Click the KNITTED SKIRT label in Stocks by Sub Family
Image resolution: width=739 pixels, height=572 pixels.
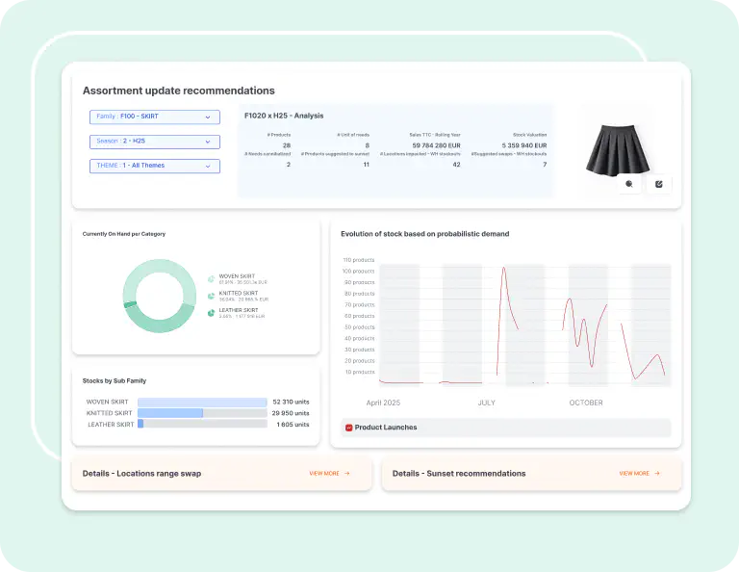(107, 413)
